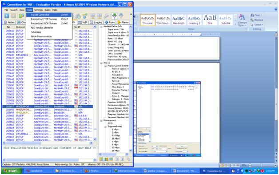Switch to the Alarms tab

(x=123, y=22)
